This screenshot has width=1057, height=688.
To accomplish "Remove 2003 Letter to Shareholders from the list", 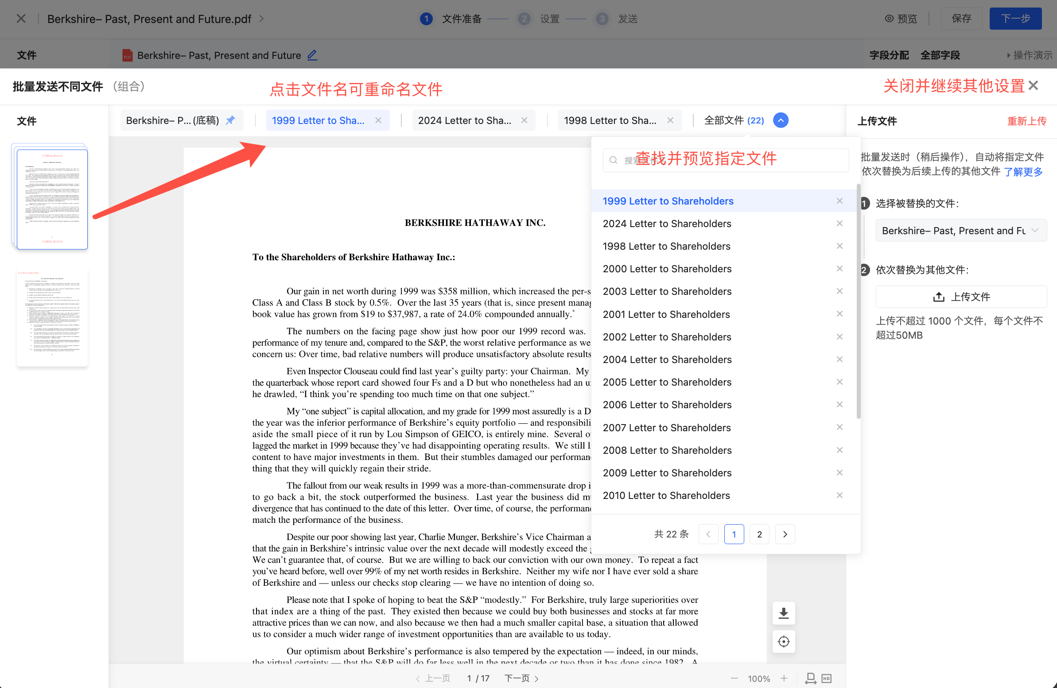I will click(x=839, y=291).
